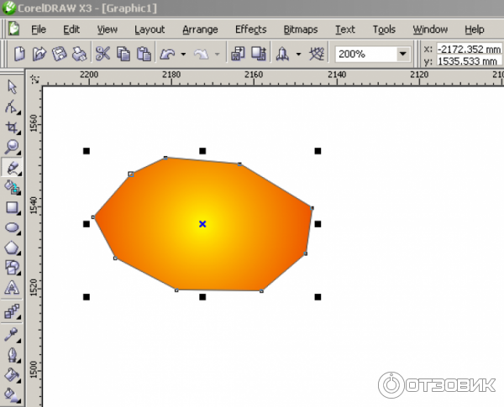Viewport: 504px width, 407px height.
Task: Expand the application launcher dropdown arrow
Action: (298, 55)
